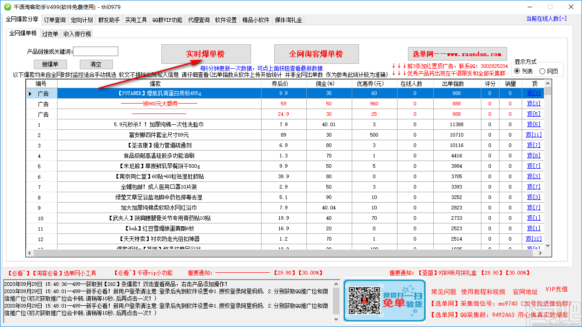Click the 当前在线人数 link
Viewport: 582px width, 327px height.
pos(546,19)
